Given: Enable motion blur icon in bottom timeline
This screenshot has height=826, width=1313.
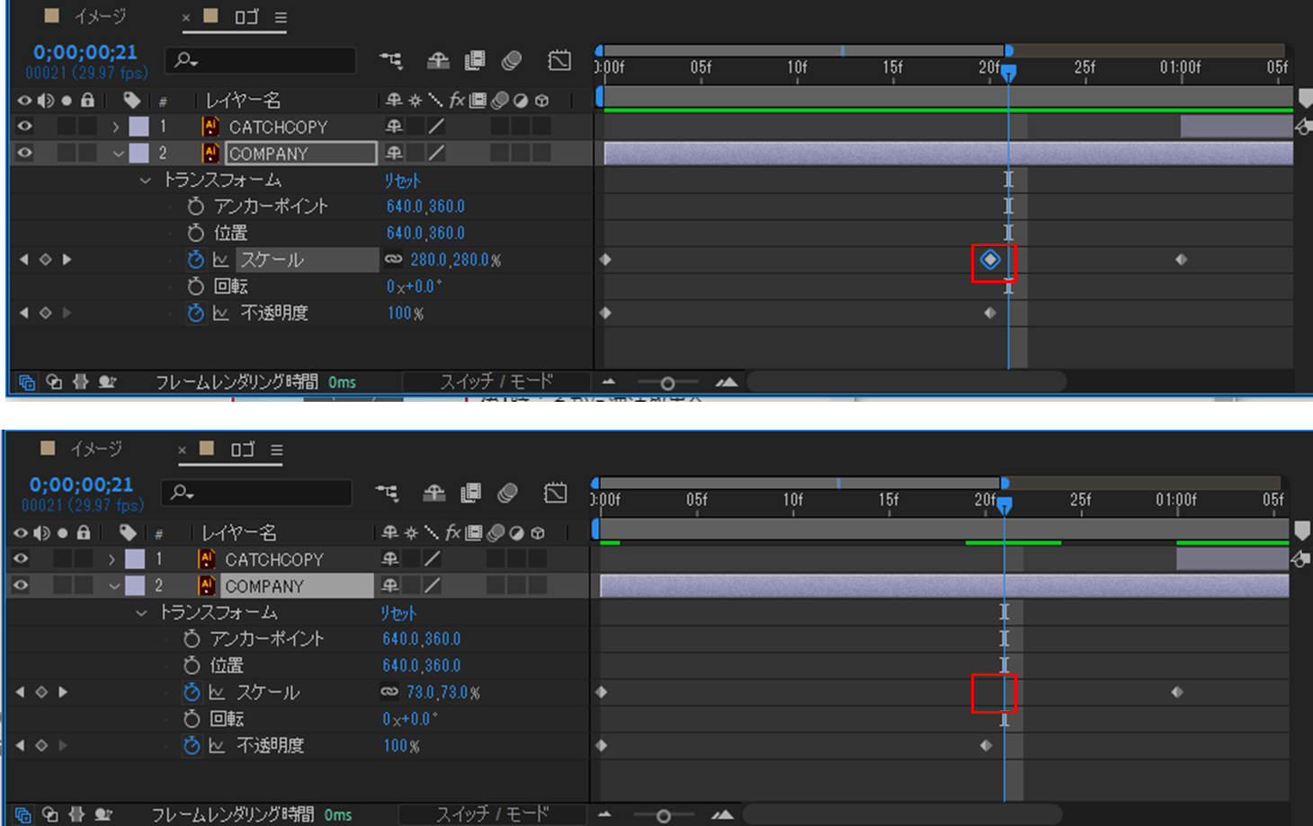Looking at the screenshot, I should tap(507, 493).
